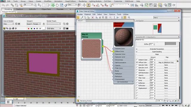
Task: Click the Auto Key button
Action: pyautogui.click(x=142, y=106)
